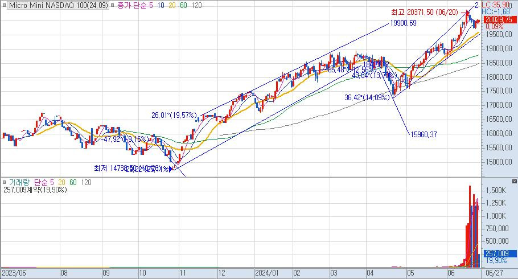Click the HC:-1,68 indicator text
Viewport: 518px width, 279px height.
click(x=496, y=11)
